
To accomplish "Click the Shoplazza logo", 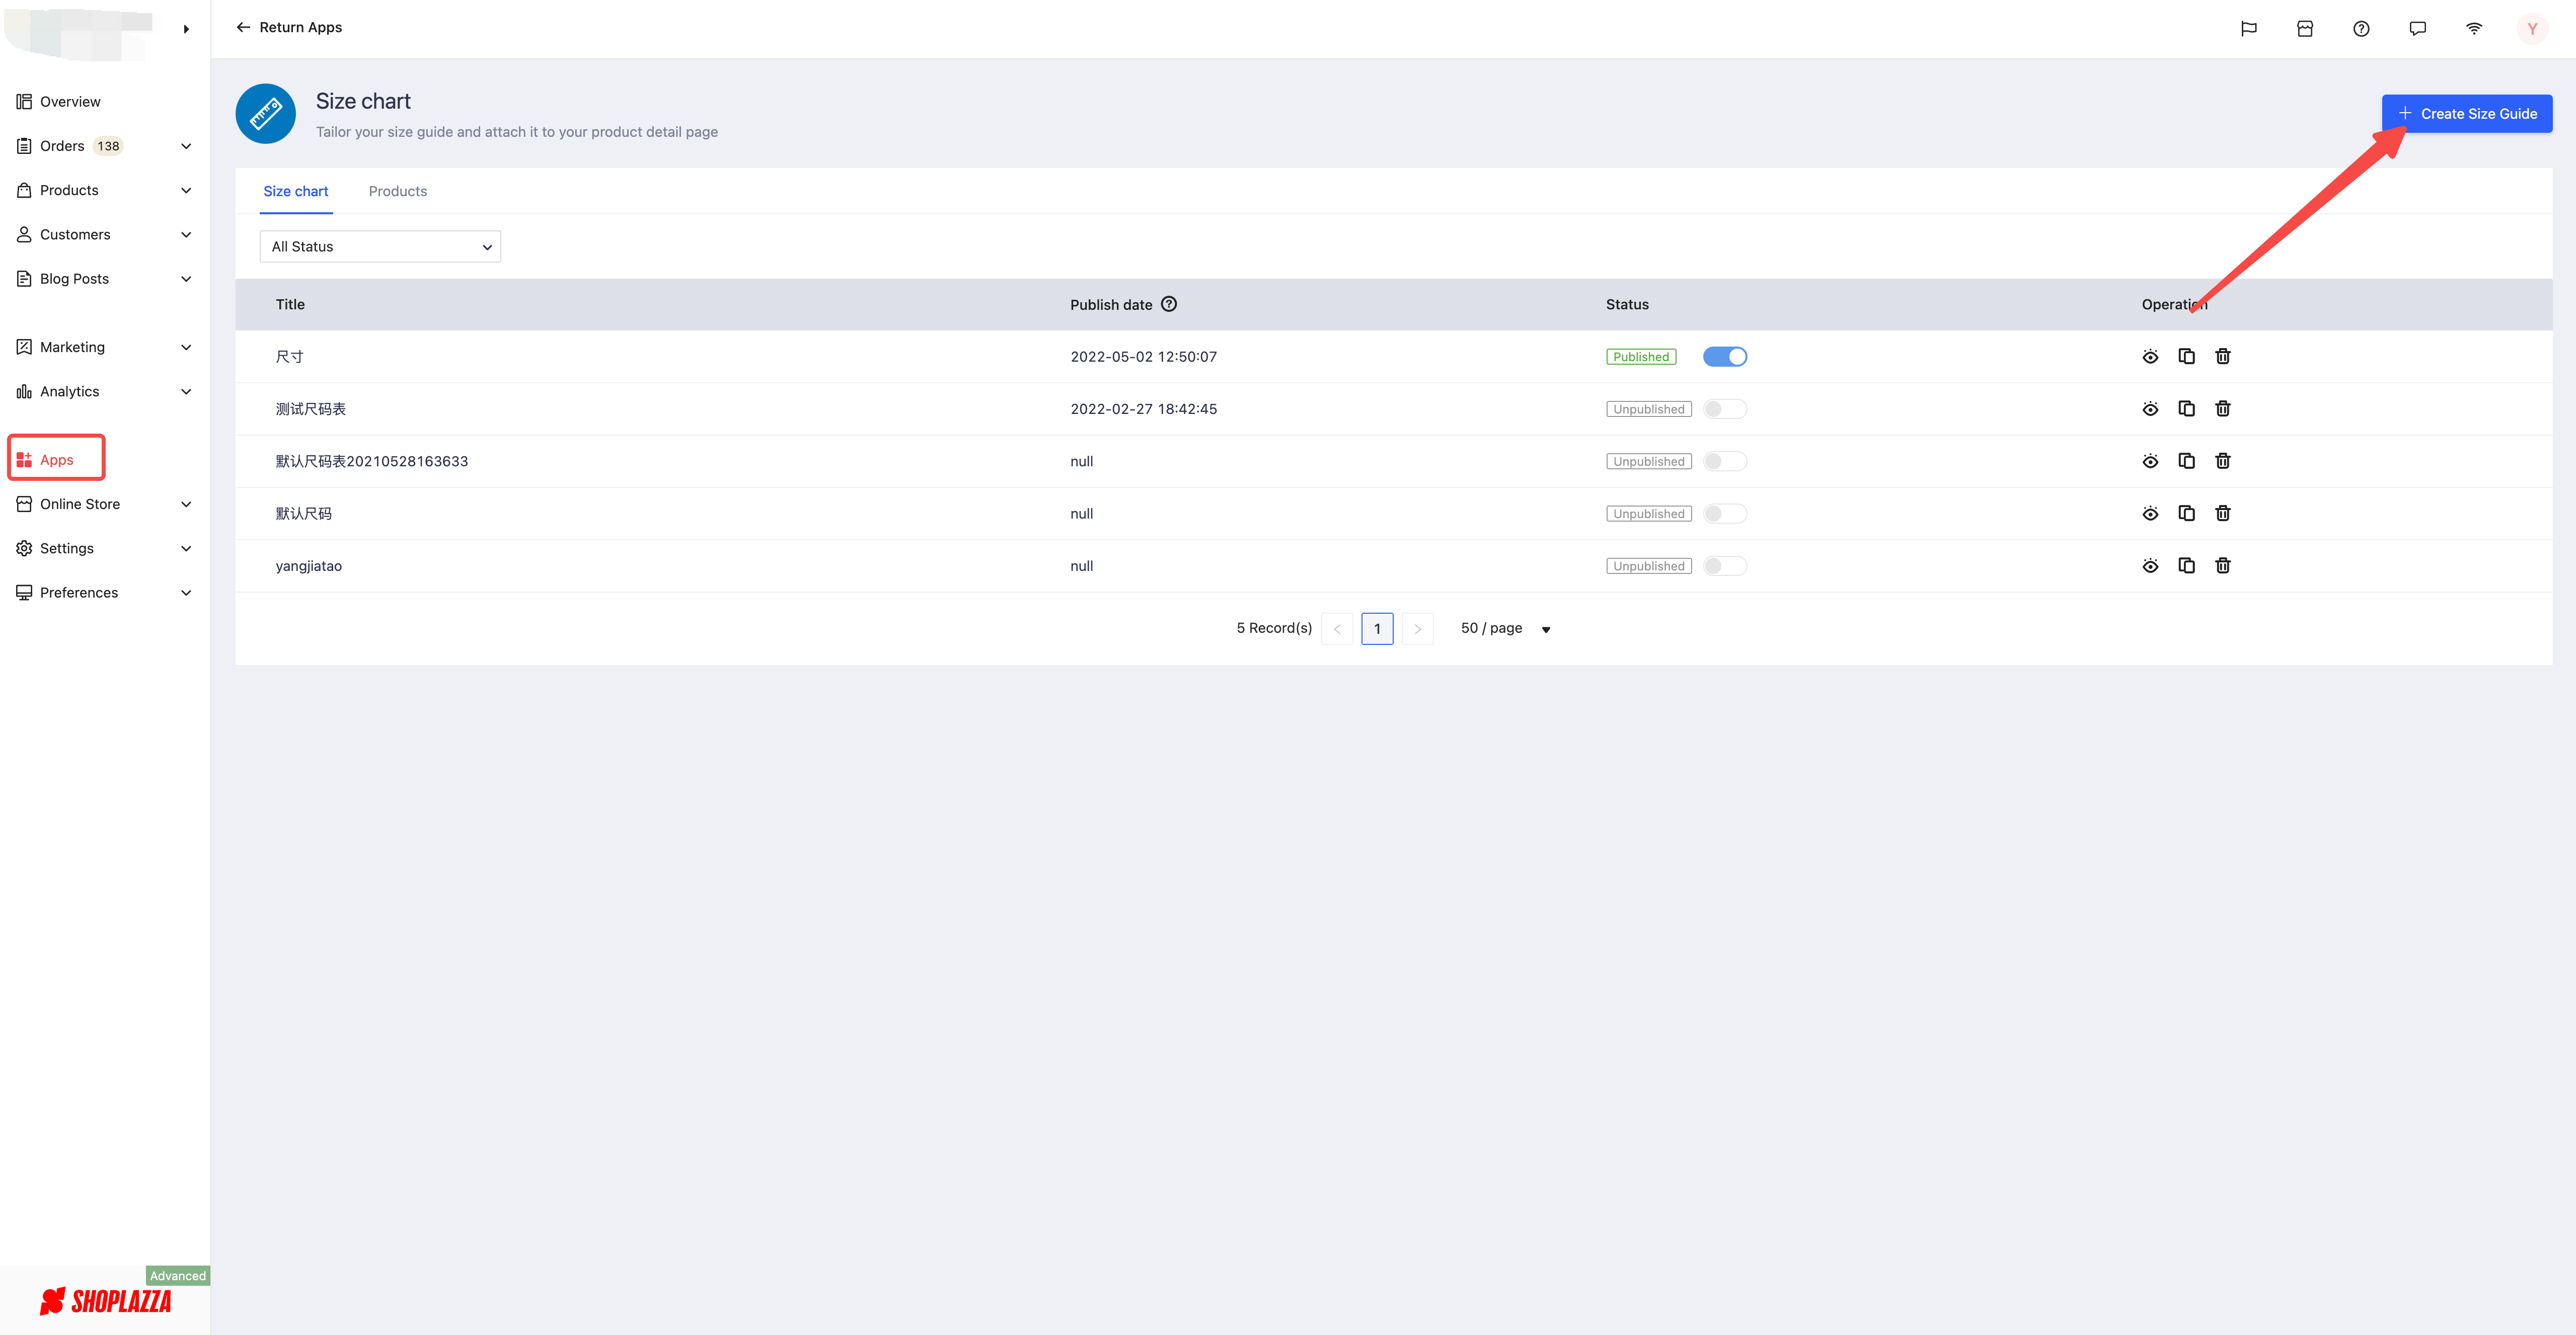I will (106, 1301).
